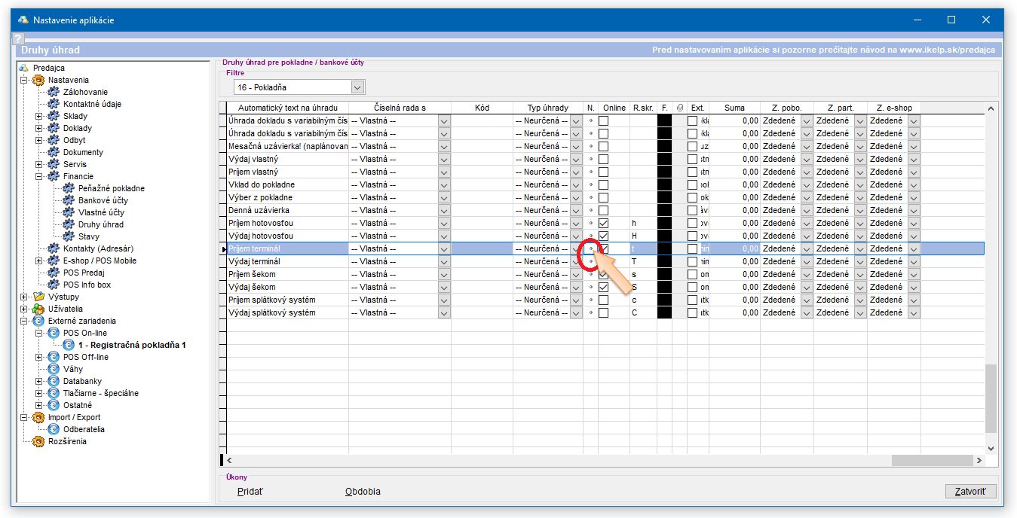Open Druhy úhrad in the settings tree
This screenshot has height=518, width=1017.
tap(100, 224)
